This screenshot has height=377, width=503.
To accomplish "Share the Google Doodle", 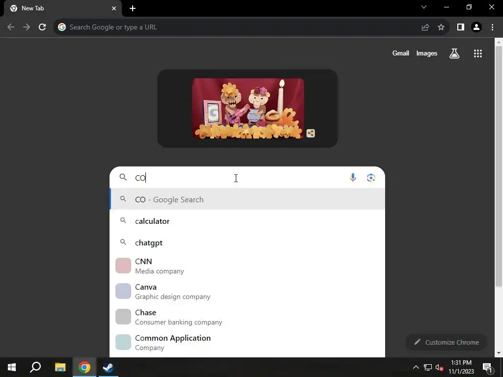I will pos(310,134).
